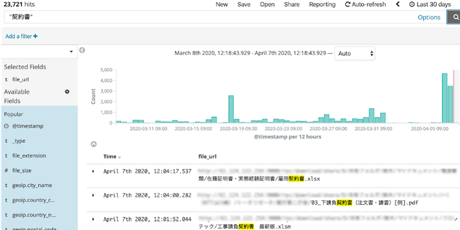Select the geoip.city_name field

32,185
